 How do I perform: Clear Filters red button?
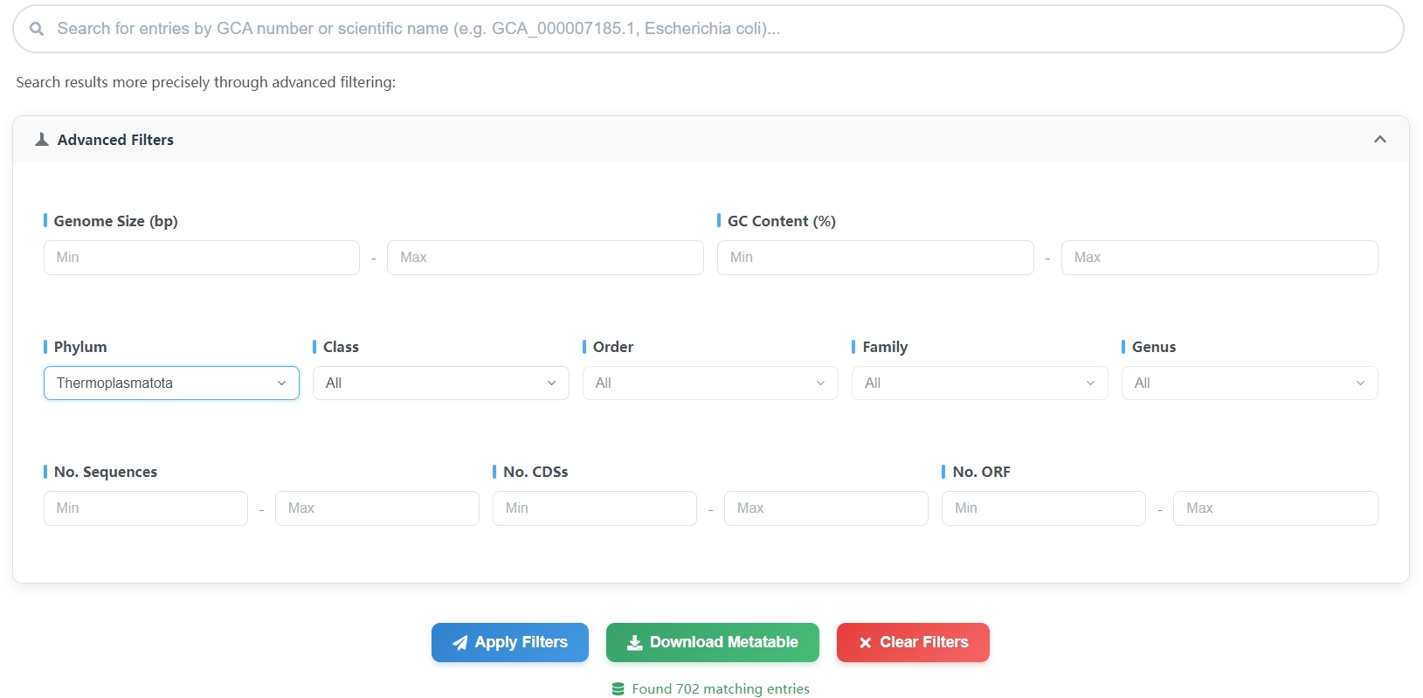pos(913,643)
